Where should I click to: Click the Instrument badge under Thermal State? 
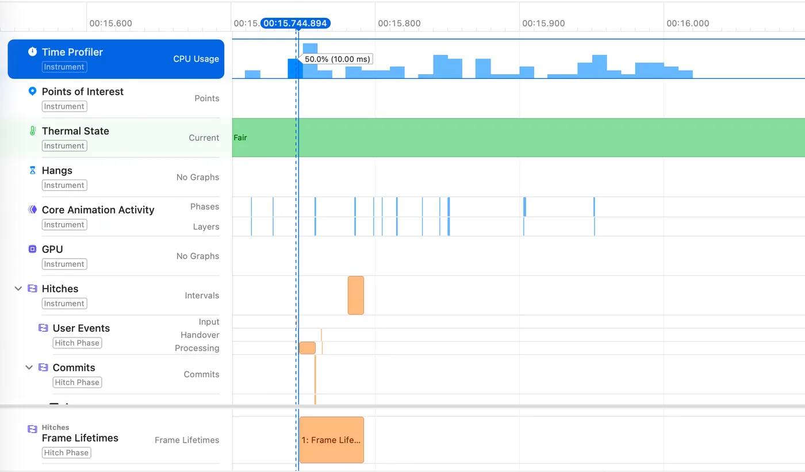(x=64, y=145)
